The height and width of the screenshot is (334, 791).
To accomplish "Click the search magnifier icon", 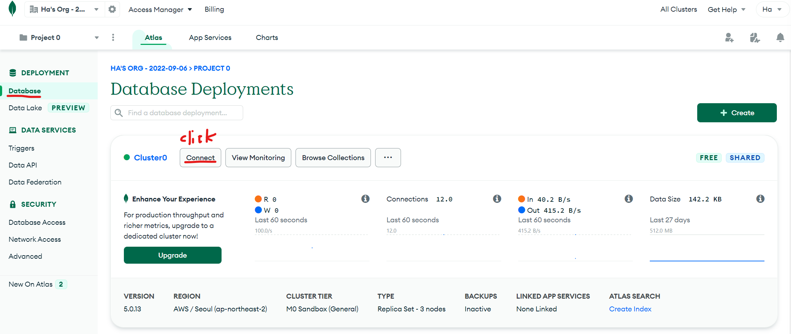I will (119, 113).
